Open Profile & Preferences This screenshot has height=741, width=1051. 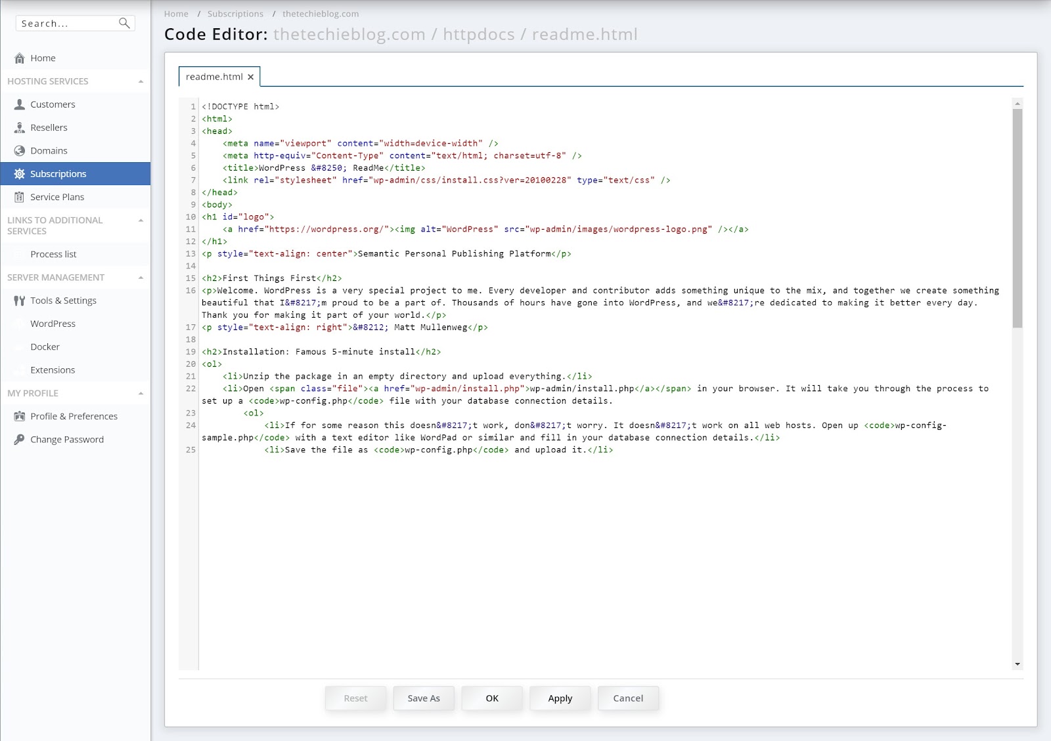[x=75, y=416]
